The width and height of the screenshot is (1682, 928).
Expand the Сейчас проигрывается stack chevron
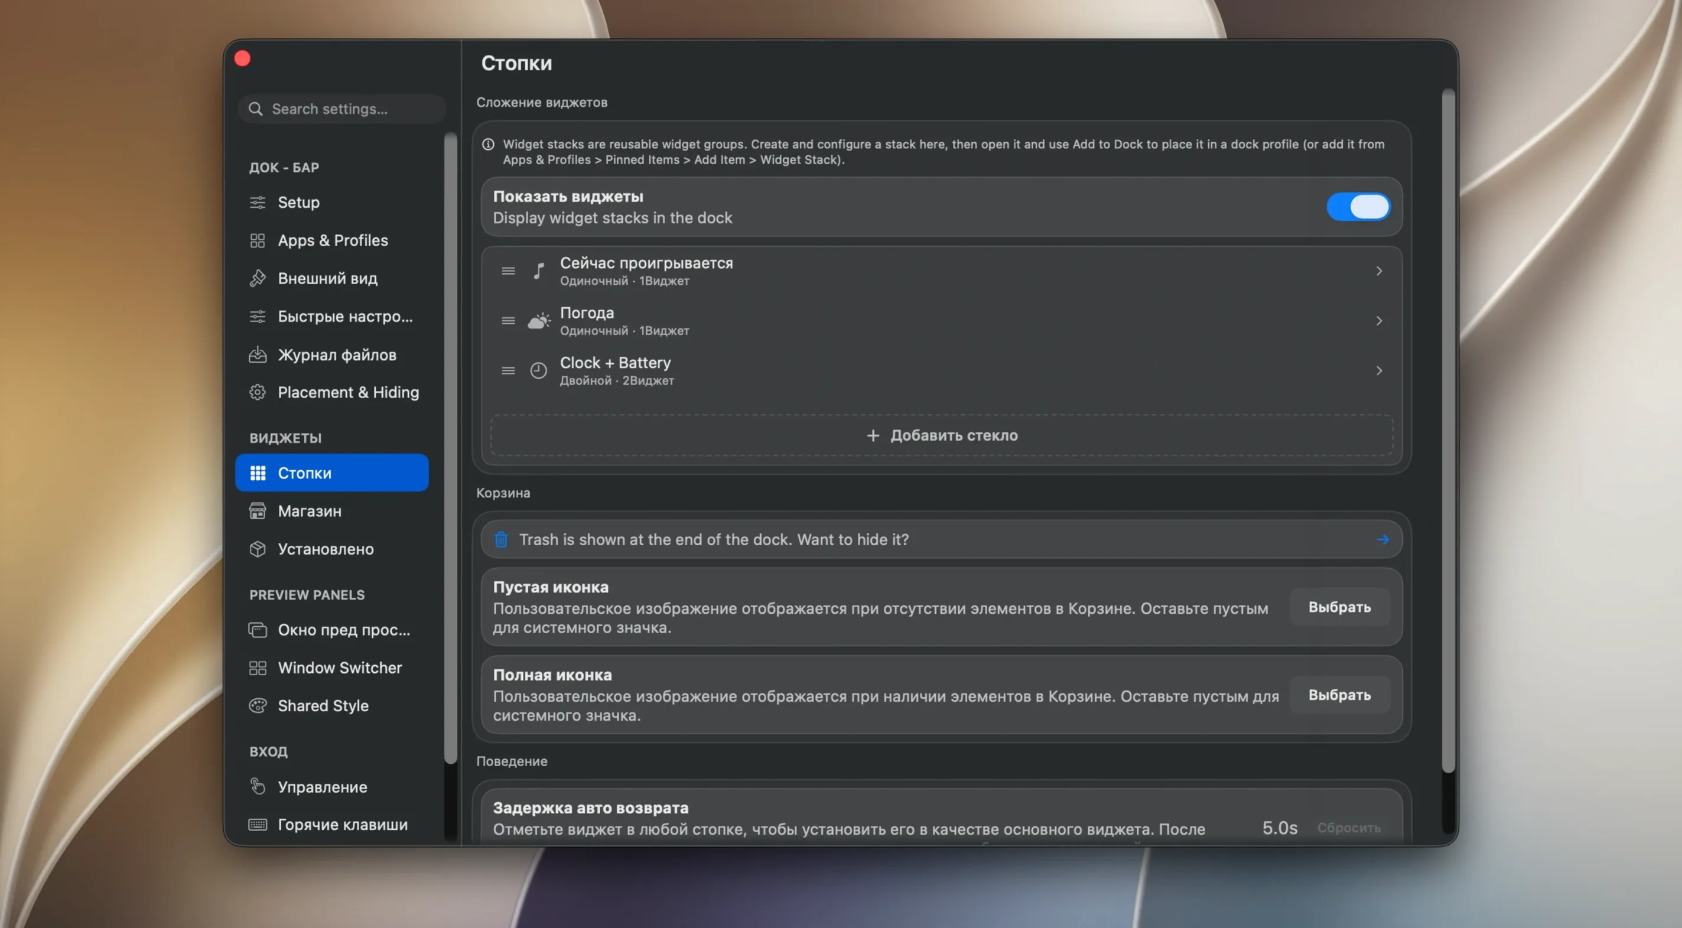(x=1379, y=271)
